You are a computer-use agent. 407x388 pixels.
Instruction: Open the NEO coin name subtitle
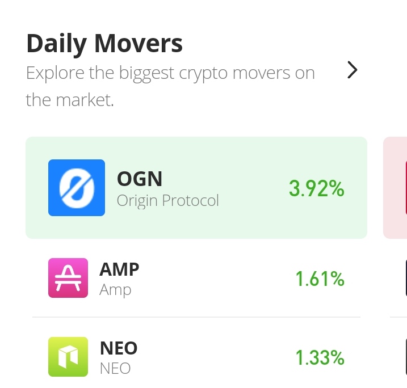(115, 368)
